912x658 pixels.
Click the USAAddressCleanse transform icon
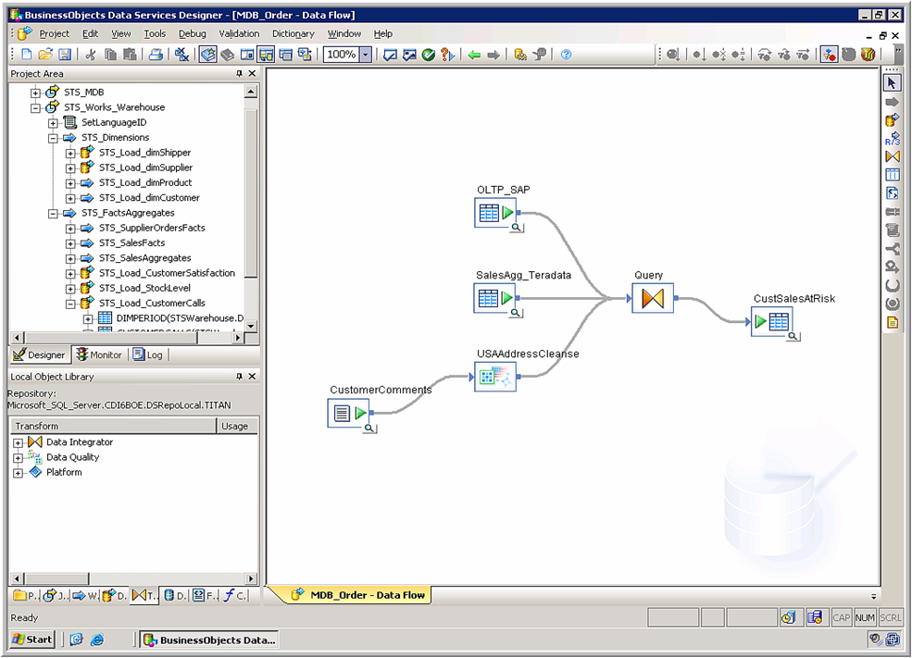(x=494, y=376)
